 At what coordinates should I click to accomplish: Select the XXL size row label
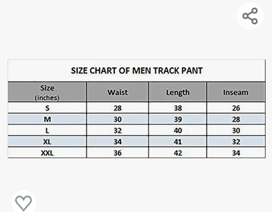click(x=47, y=153)
